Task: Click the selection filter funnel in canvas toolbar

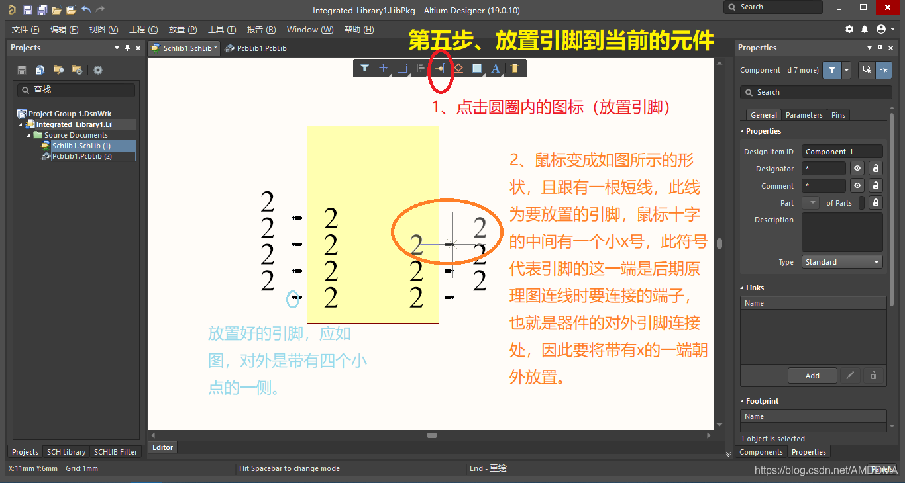Action: 364,68
